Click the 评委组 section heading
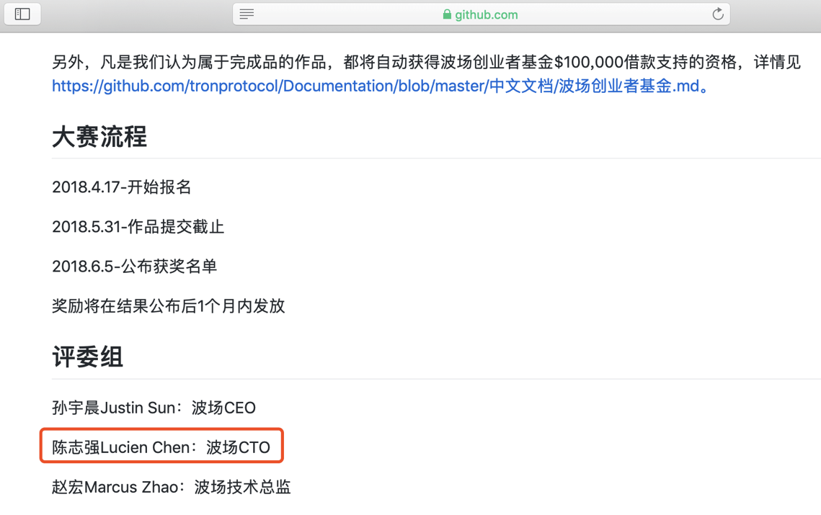 [x=87, y=357]
